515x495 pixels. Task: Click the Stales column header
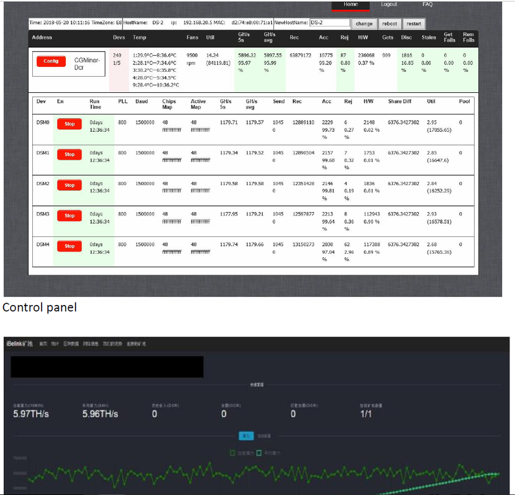coord(429,37)
